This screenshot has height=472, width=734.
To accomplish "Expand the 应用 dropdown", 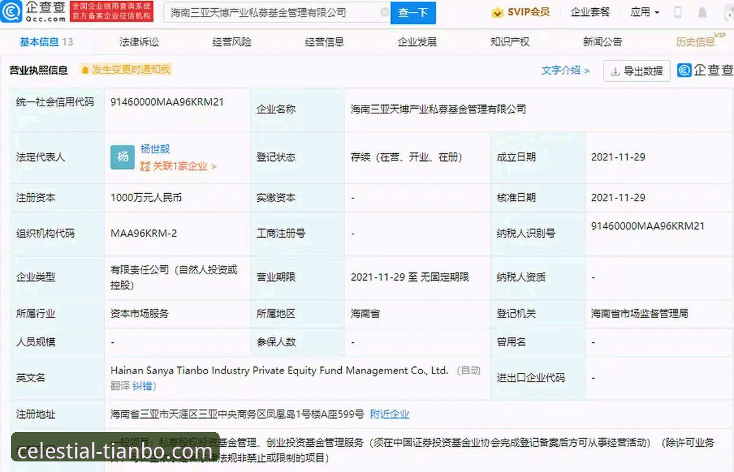I will click(x=645, y=12).
